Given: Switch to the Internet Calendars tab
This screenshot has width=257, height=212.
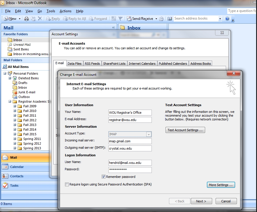Looking at the screenshot, I should pos(142,64).
